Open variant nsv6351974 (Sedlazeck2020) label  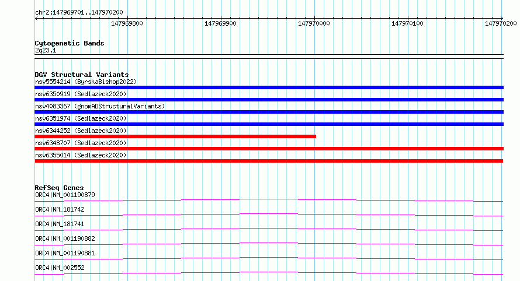click(x=81, y=118)
